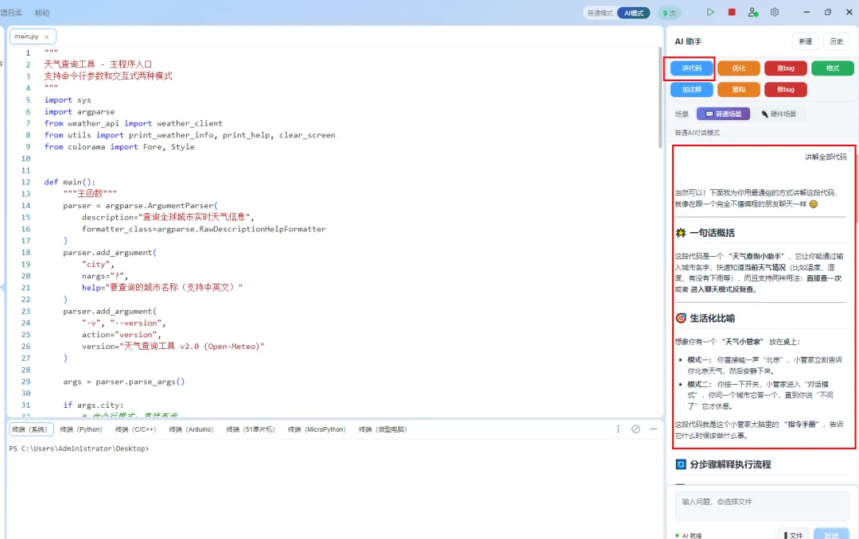Click the 讲解全部代码 message
Screen dimensions: 859x539
825,157
